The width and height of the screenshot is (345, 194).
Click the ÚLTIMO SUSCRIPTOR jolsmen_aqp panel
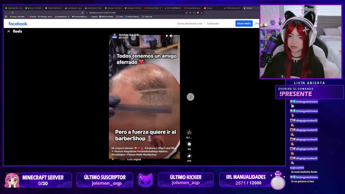click(105, 180)
